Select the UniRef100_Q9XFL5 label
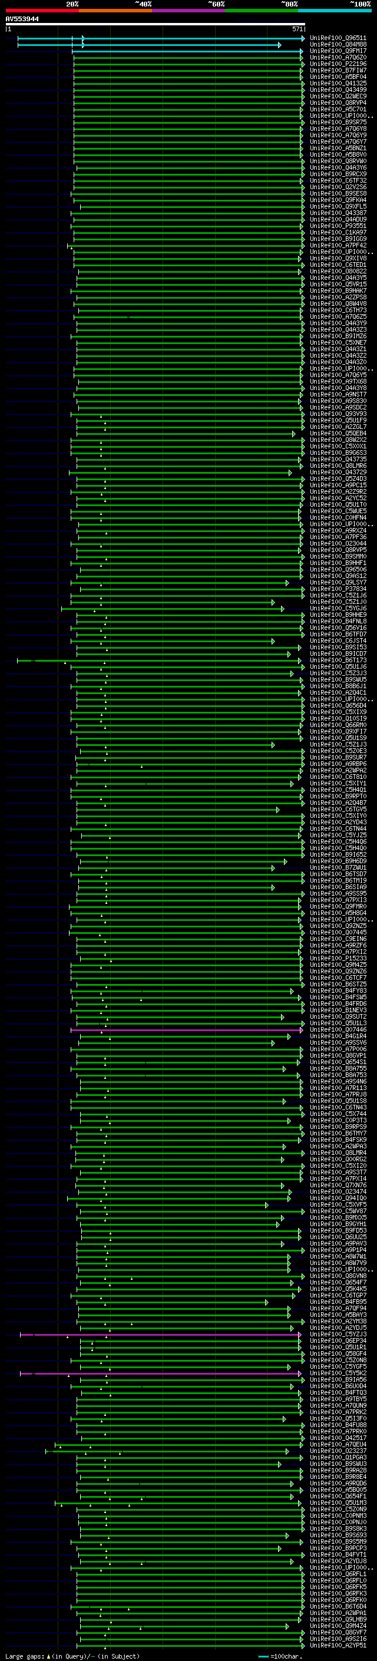This screenshot has height=1661, width=377. [x=338, y=206]
